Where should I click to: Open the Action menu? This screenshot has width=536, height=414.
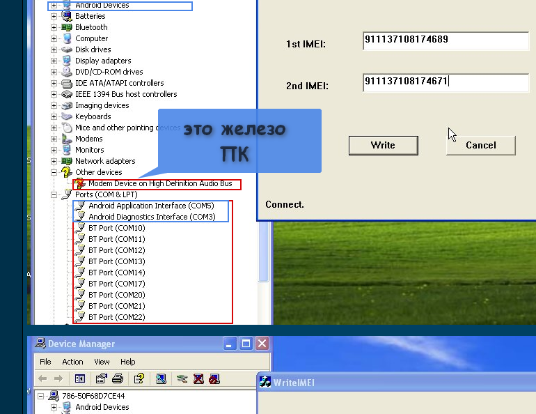click(x=72, y=362)
